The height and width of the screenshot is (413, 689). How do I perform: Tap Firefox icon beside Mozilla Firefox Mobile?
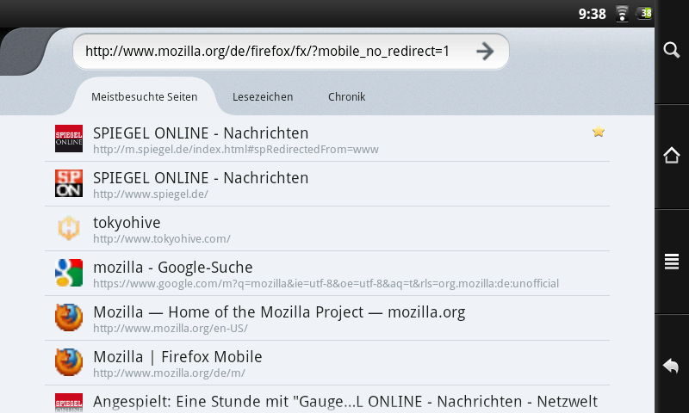coord(69,362)
